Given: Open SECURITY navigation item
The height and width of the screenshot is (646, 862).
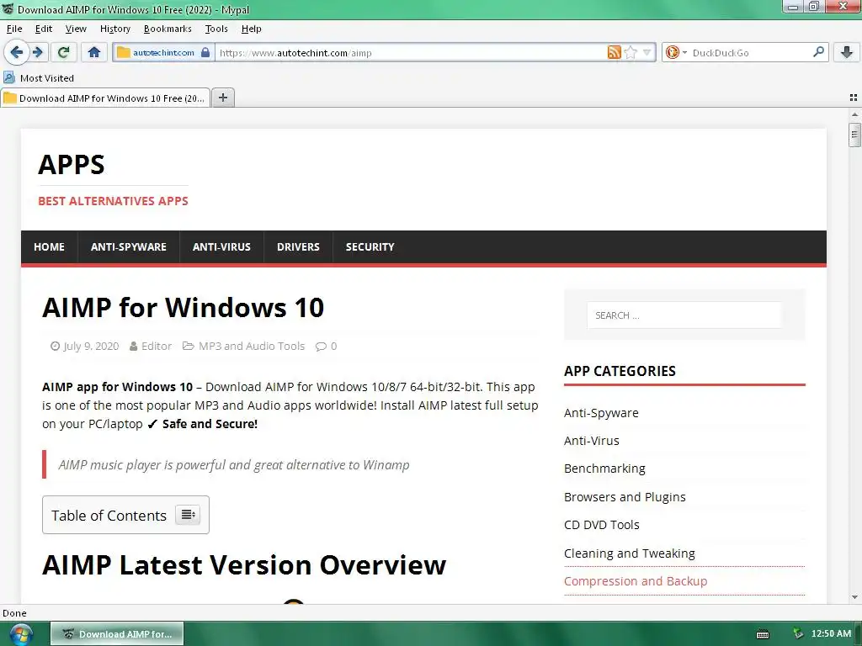Looking at the screenshot, I should 370,247.
